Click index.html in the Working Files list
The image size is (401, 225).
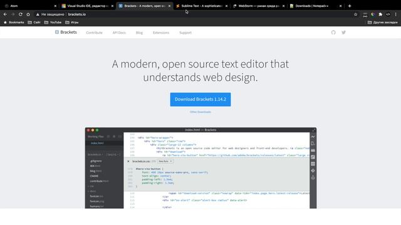97,143
